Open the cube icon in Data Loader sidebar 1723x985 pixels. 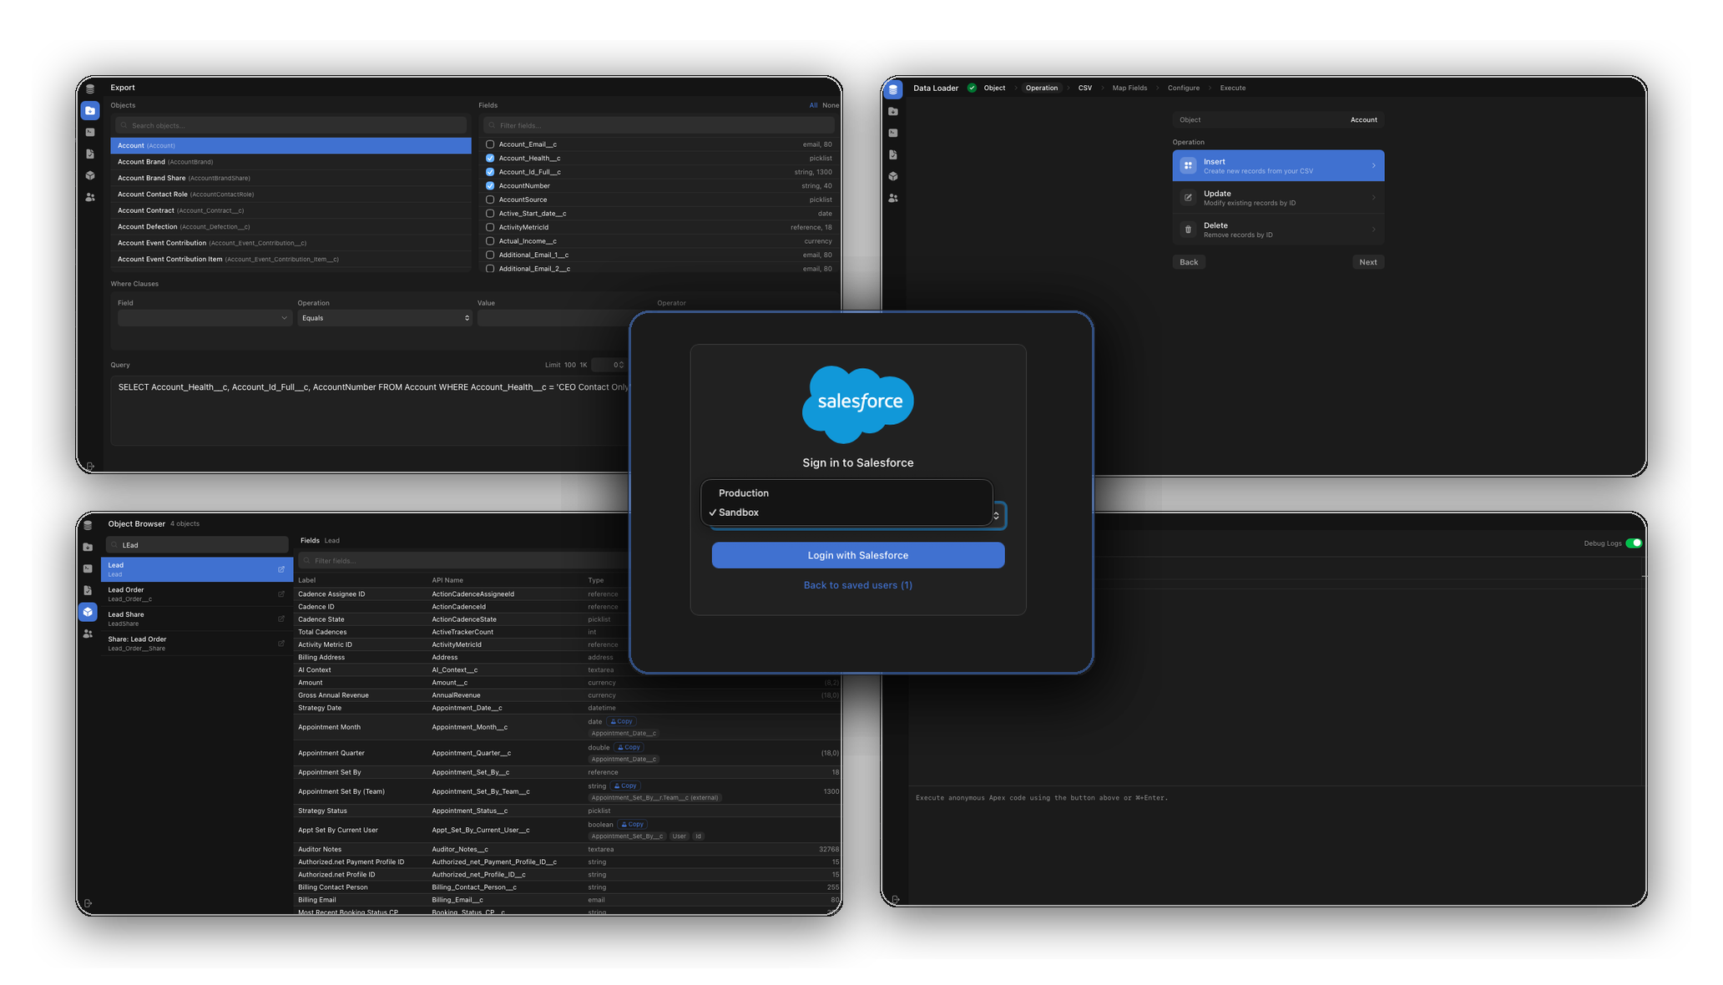893,176
